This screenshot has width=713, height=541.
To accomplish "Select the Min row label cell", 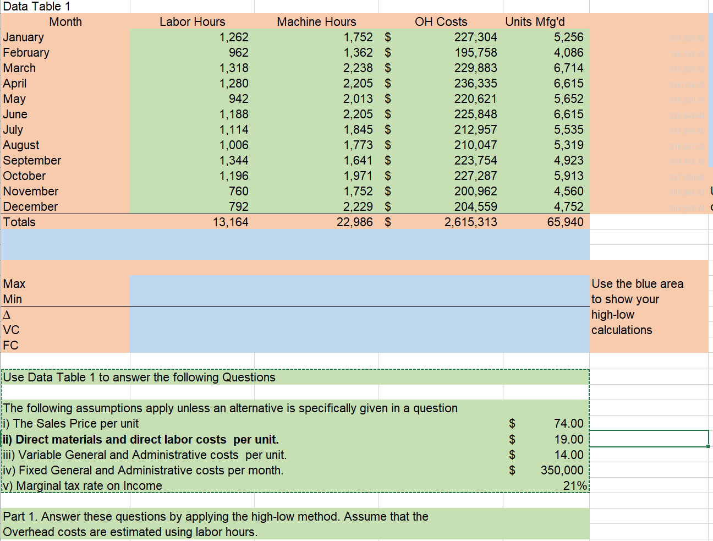I will [x=13, y=299].
